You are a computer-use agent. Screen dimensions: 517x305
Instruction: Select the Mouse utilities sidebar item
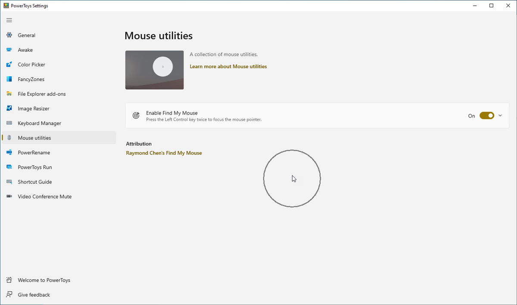click(59, 138)
